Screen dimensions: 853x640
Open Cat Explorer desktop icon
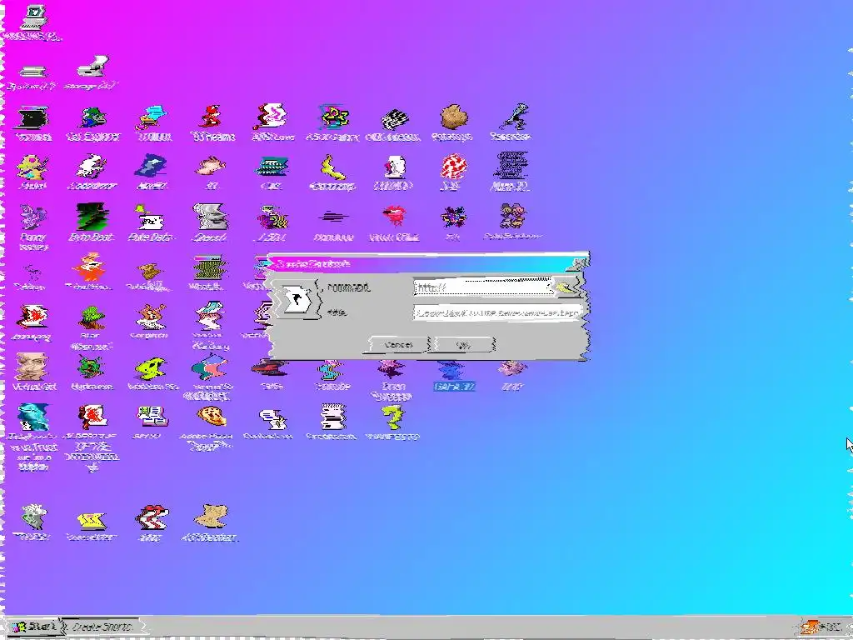tap(92, 118)
